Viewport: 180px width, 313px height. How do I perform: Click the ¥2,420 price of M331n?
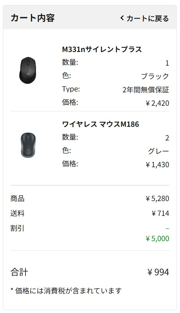(157, 103)
